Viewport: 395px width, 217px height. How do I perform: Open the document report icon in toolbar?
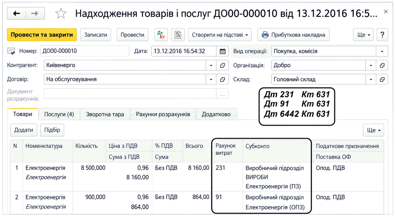[178, 35]
